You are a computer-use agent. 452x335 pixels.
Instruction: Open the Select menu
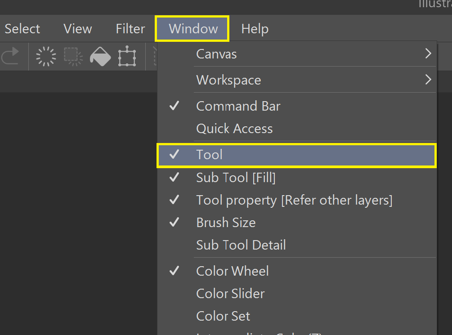pos(22,29)
